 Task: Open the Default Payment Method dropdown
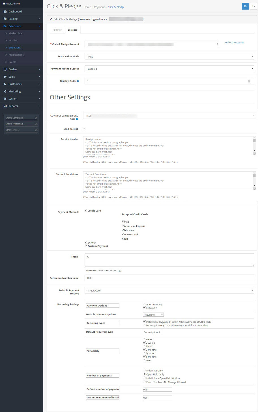169,290
